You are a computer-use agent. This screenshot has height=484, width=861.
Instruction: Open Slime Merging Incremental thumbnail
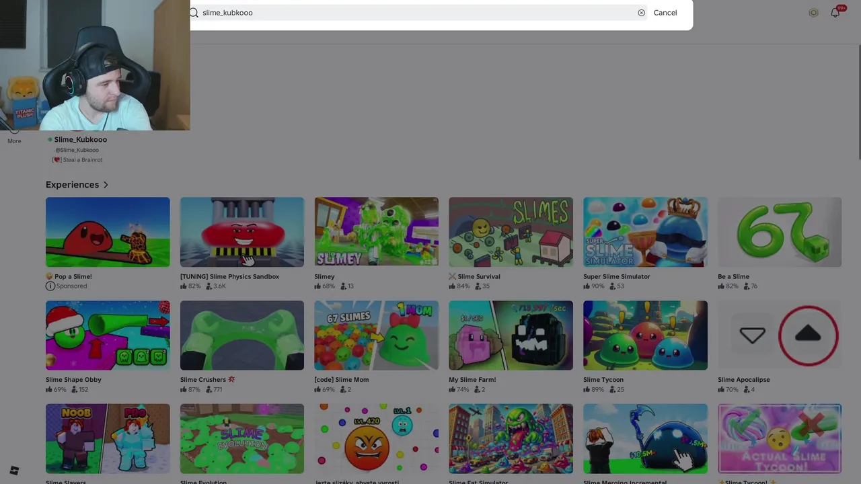(645, 439)
